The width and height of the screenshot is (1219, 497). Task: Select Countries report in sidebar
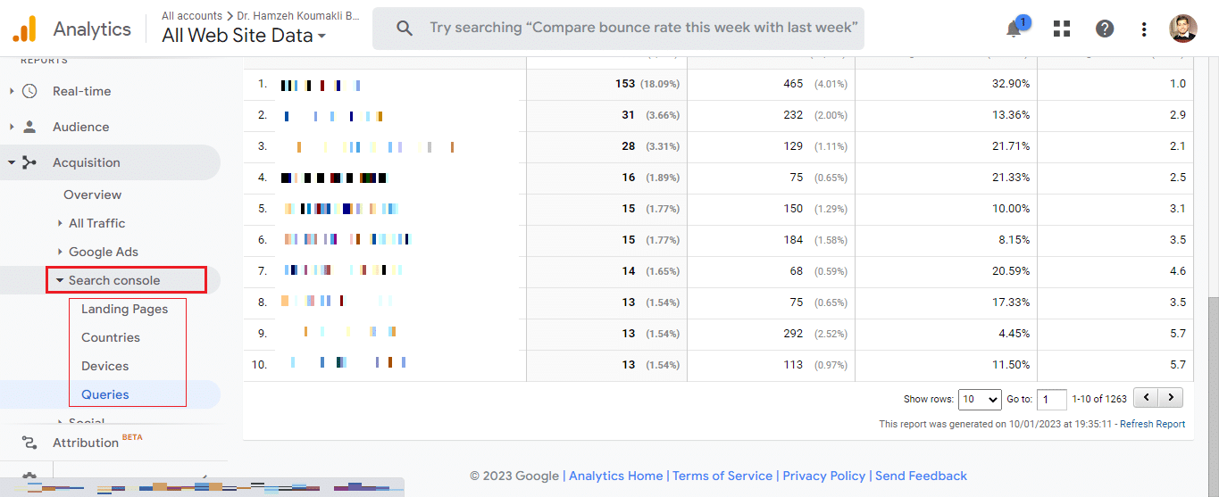click(x=111, y=337)
